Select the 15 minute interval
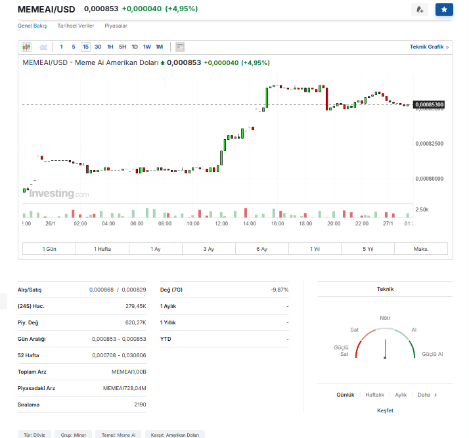 click(x=86, y=47)
